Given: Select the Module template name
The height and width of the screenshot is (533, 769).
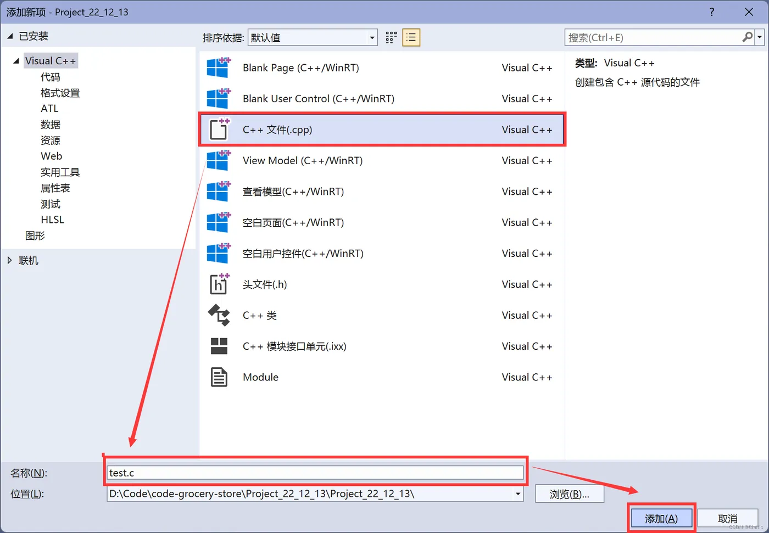Looking at the screenshot, I should point(260,377).
